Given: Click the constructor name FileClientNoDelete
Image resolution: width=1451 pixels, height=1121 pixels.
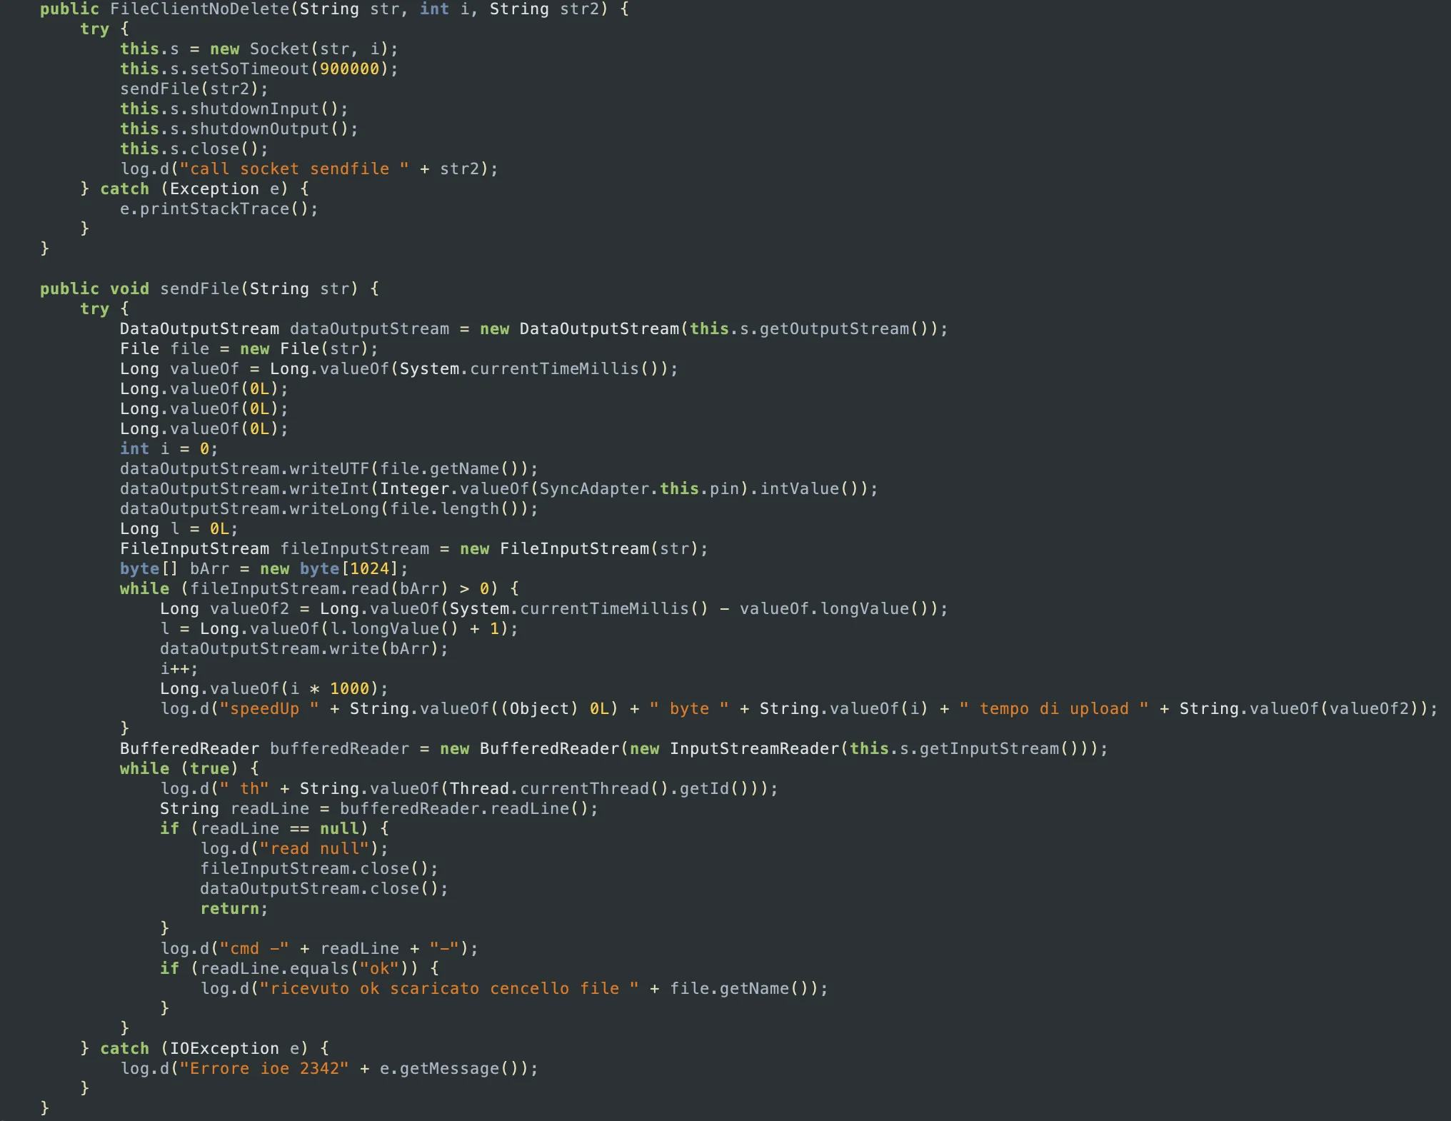Looking at the screenshot, I should (x=199, y=9).
